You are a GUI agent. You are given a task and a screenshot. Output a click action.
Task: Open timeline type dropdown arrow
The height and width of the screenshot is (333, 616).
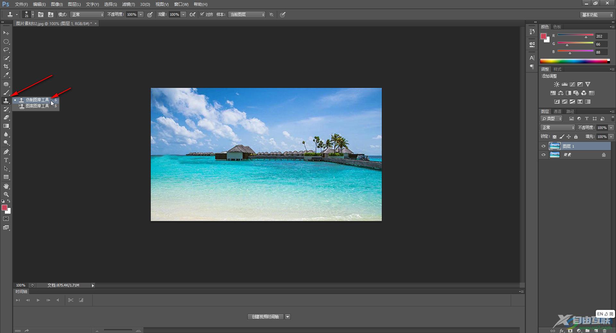(288, 317)
